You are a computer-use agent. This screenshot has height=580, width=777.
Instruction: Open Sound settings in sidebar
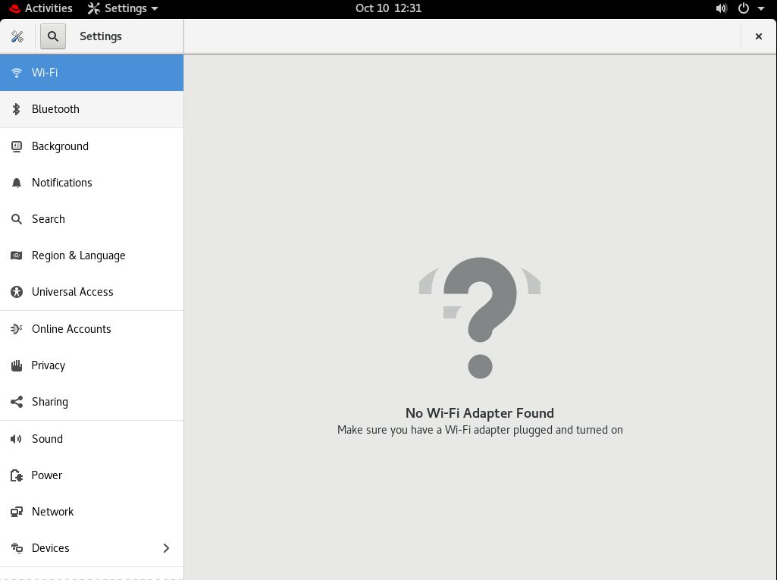pyautogui.click(x=47, y=439)
